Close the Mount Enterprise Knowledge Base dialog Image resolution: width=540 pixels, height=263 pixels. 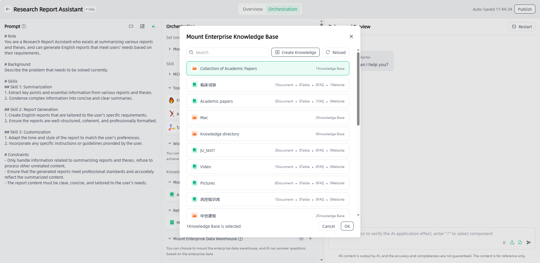click(x=351, y=36)
